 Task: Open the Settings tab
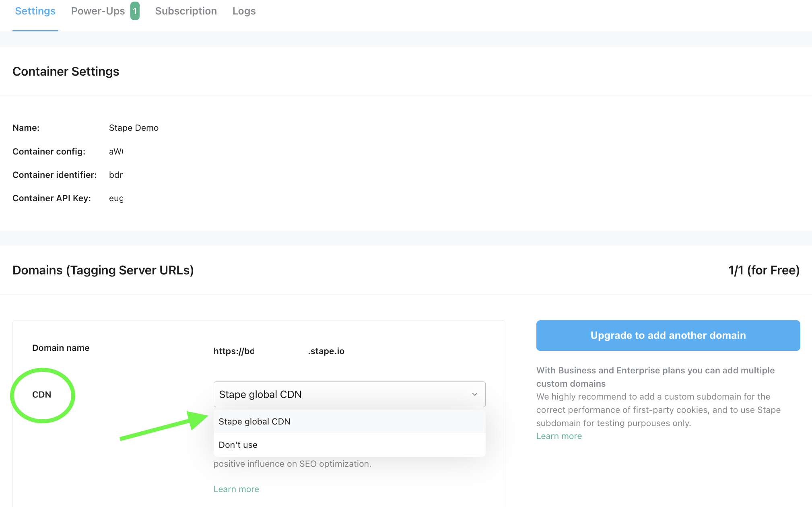35,11
